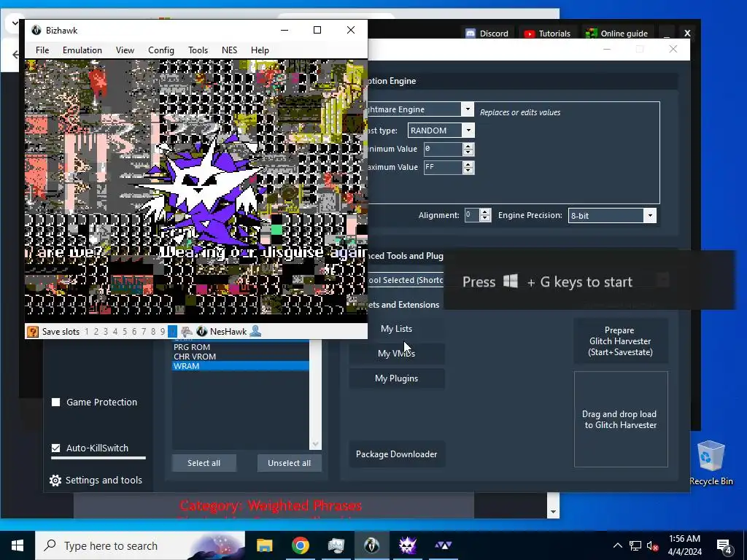Screen dimensions: 747x560
Task: Click the My VMDs button
Action: [x=396, y=354]
